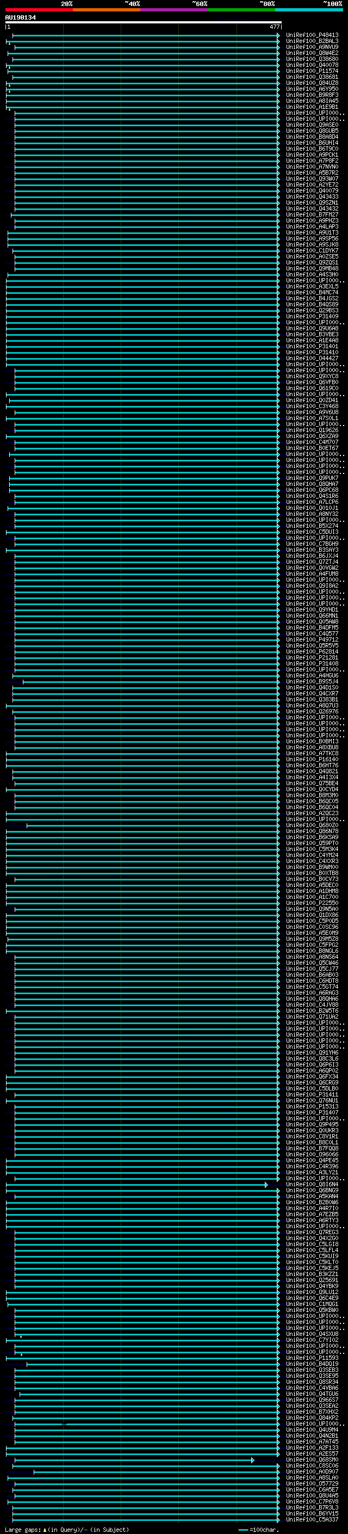Select the UniRef100_Q4CXR7 label
Image resolution: width=348 pixels, height=1534 pixels.
(312, 693)
